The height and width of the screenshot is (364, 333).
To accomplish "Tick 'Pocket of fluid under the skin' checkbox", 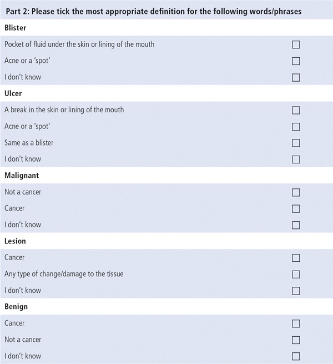I will [296, 44].
